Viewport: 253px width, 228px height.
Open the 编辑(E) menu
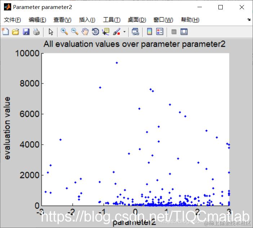(x=37, y=20)
